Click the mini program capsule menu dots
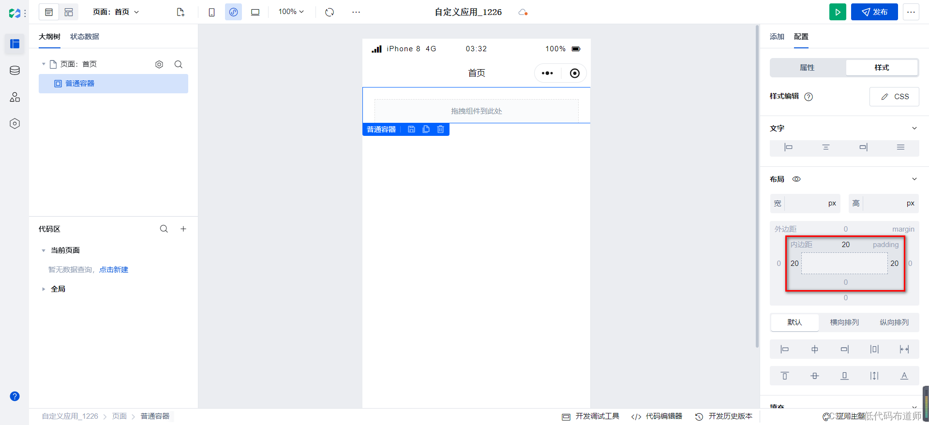Screen dimensions: 929x425 547,73
